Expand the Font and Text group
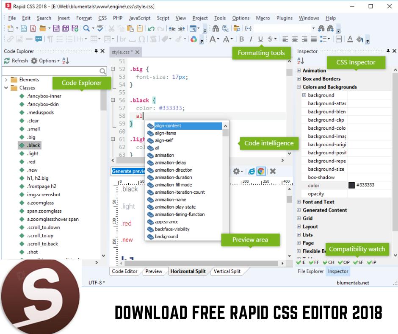Screen dimensions: 398x334 tap(299, 202)
